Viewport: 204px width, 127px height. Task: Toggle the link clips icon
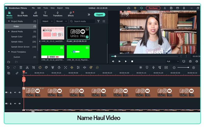click(17, 73)
